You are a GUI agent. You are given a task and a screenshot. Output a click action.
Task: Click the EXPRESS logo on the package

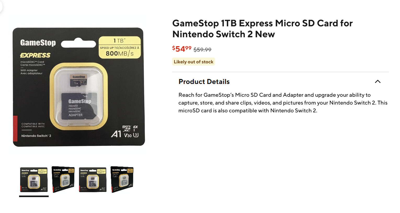pyautogui.click(x=35, y=55)
